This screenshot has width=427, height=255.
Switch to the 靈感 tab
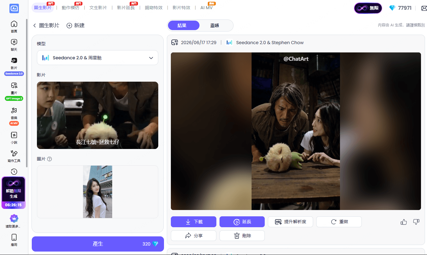point(215,25)
